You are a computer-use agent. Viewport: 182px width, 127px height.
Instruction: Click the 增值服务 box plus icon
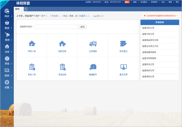click(93, 67)
